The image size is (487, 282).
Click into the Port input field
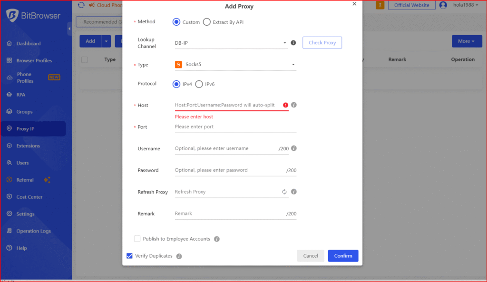235,127
